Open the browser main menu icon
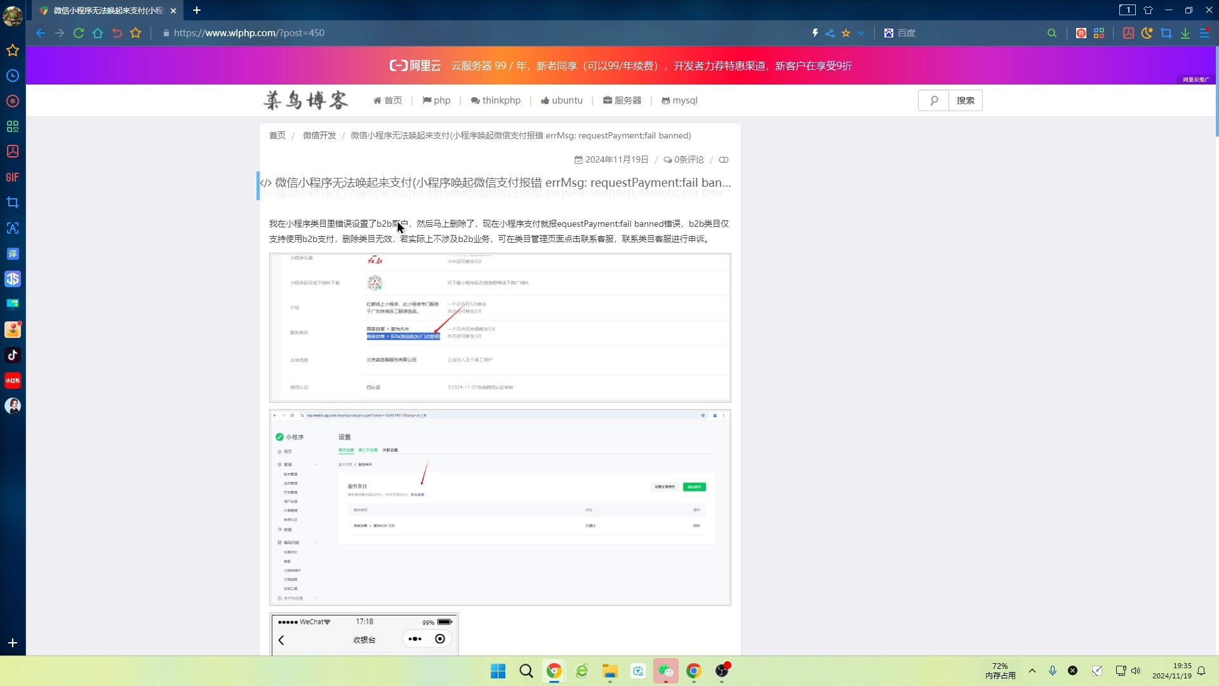Image resolution: width=1219 pixels, height=686 pixels. pyautogui.click(x=1204, y=33)
